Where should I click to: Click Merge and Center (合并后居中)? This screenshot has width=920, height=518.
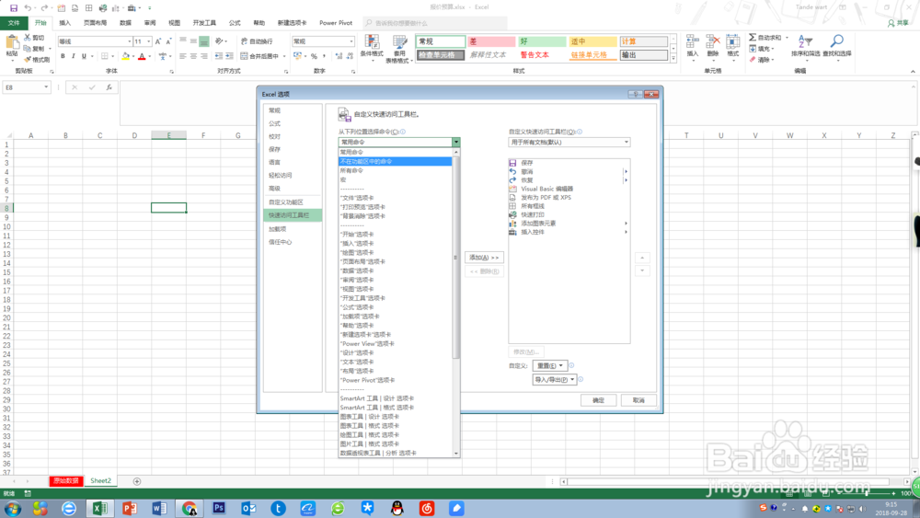(x=260, y=56)
